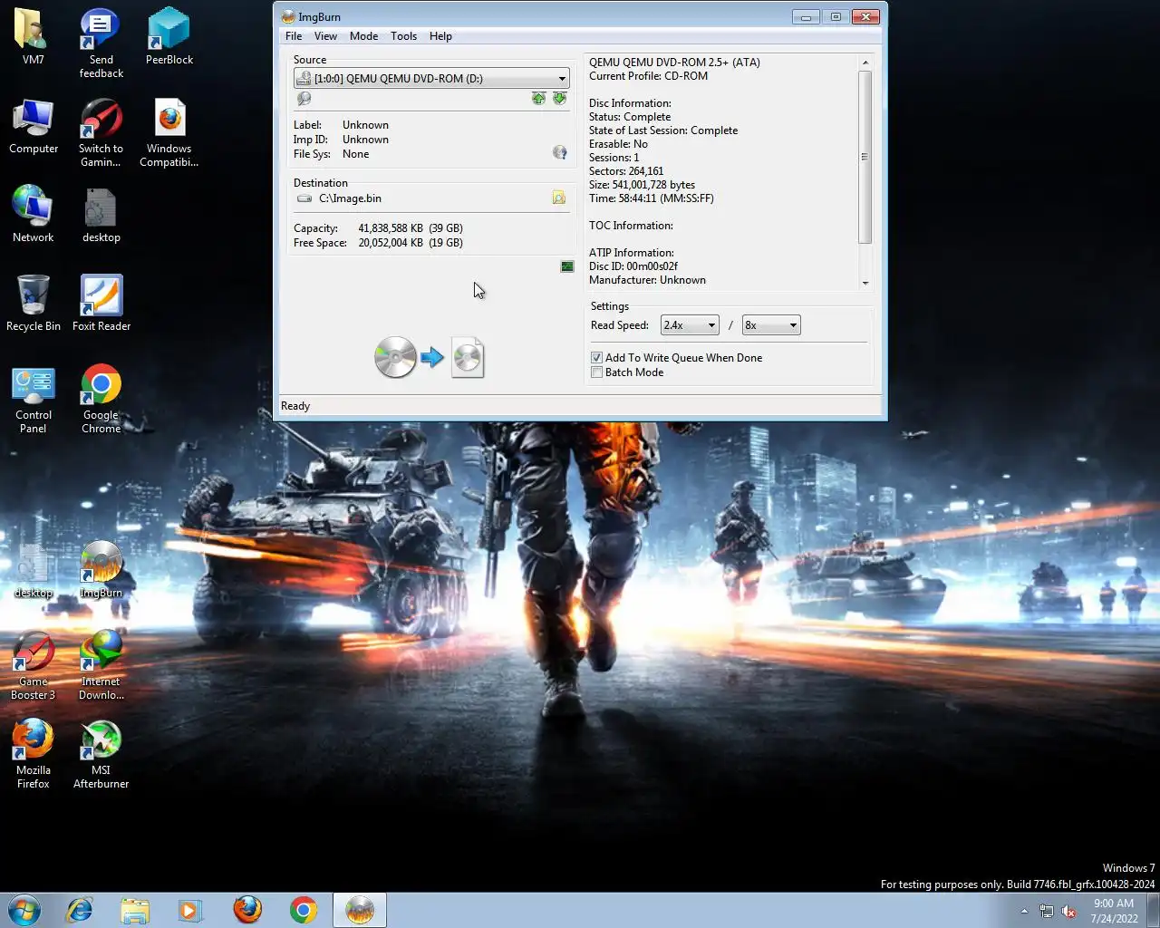Screen dimensions: 1160x928
Task: Open Network desktop icon
Action: coord(33,214)
